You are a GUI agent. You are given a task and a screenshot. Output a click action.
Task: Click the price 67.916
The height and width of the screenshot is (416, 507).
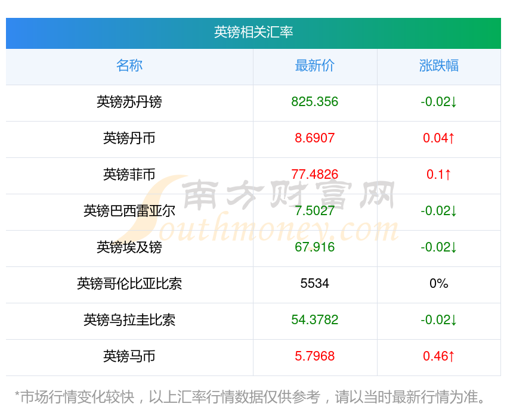tap(314, 247)
